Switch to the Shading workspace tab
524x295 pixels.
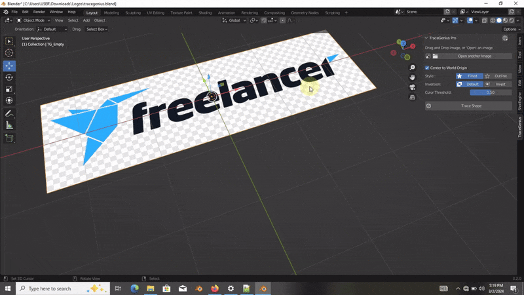point(205,12)
